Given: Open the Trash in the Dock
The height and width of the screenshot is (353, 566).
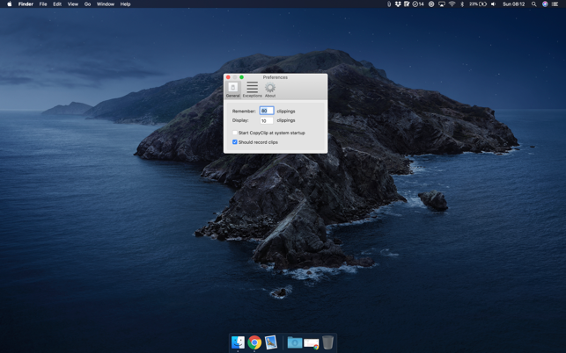Looking at the screenshot, I should [x=327, y=342].
